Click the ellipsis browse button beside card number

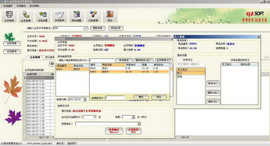click(86, 28)
